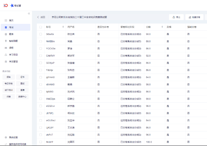Check the row checkbox for account GDXjuP
The width and height of the screenshot is (207, 146).
(x=40, y=63)
